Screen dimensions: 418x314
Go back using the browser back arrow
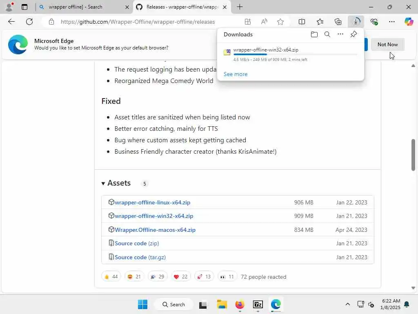(11, 22)
